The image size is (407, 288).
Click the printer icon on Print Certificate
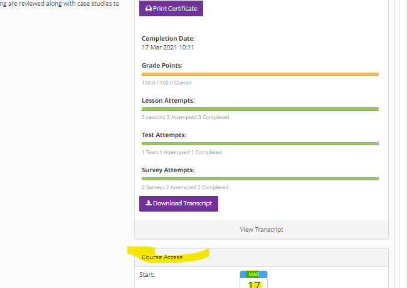(148, 9)
